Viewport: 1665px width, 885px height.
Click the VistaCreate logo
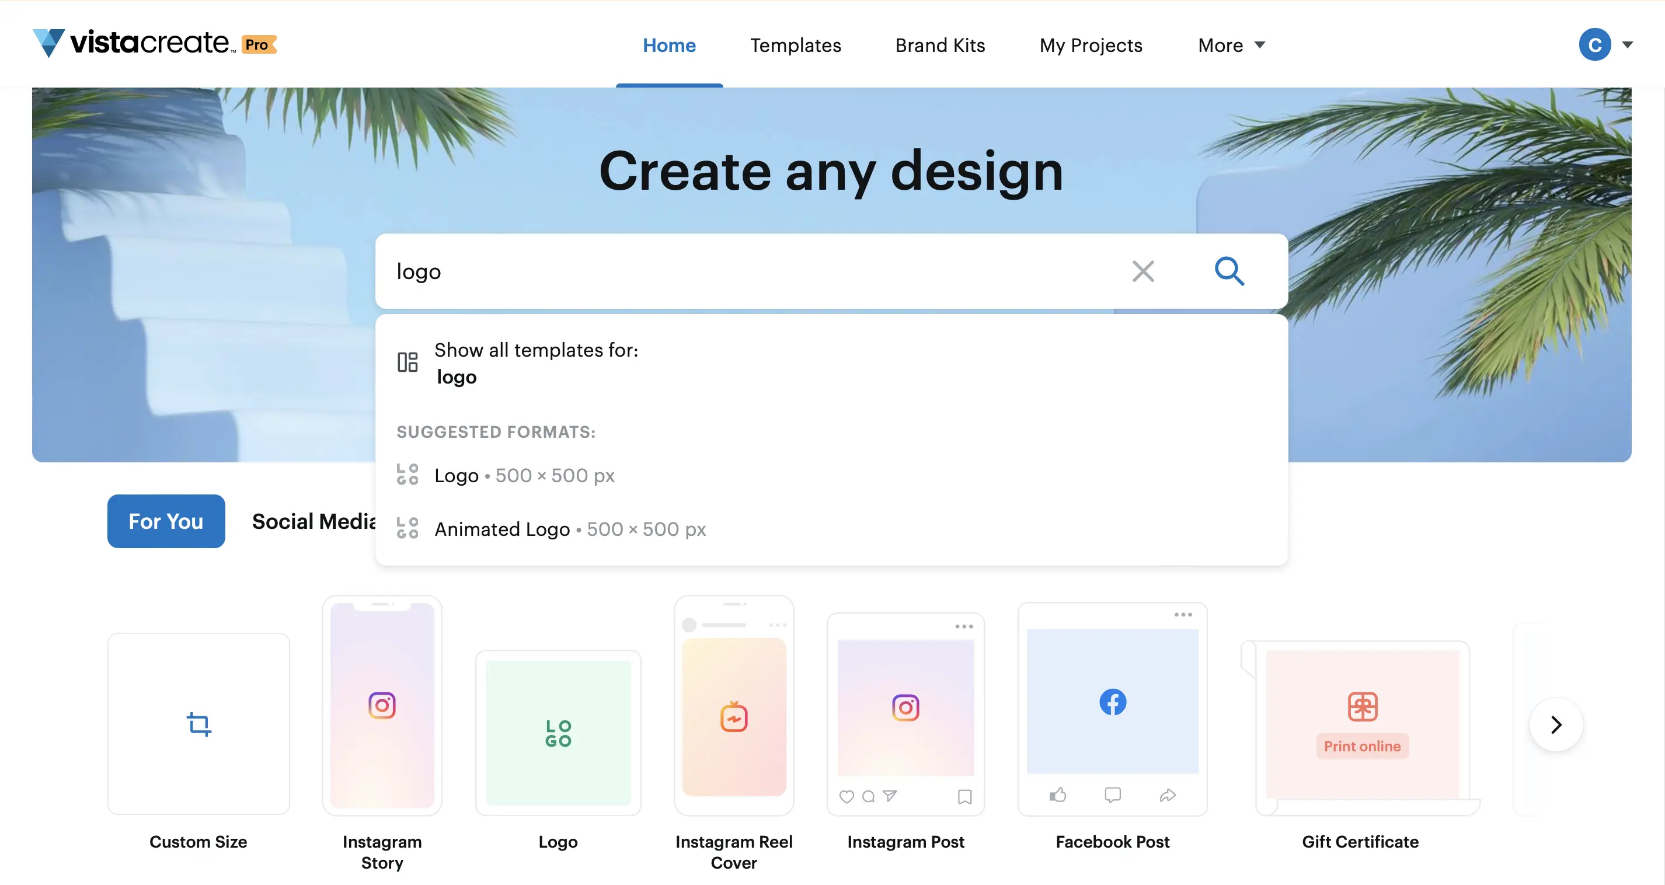pyautogui.click(x=134, y=43)
